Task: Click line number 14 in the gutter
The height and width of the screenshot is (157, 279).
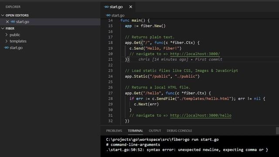Action: point(110,20)
